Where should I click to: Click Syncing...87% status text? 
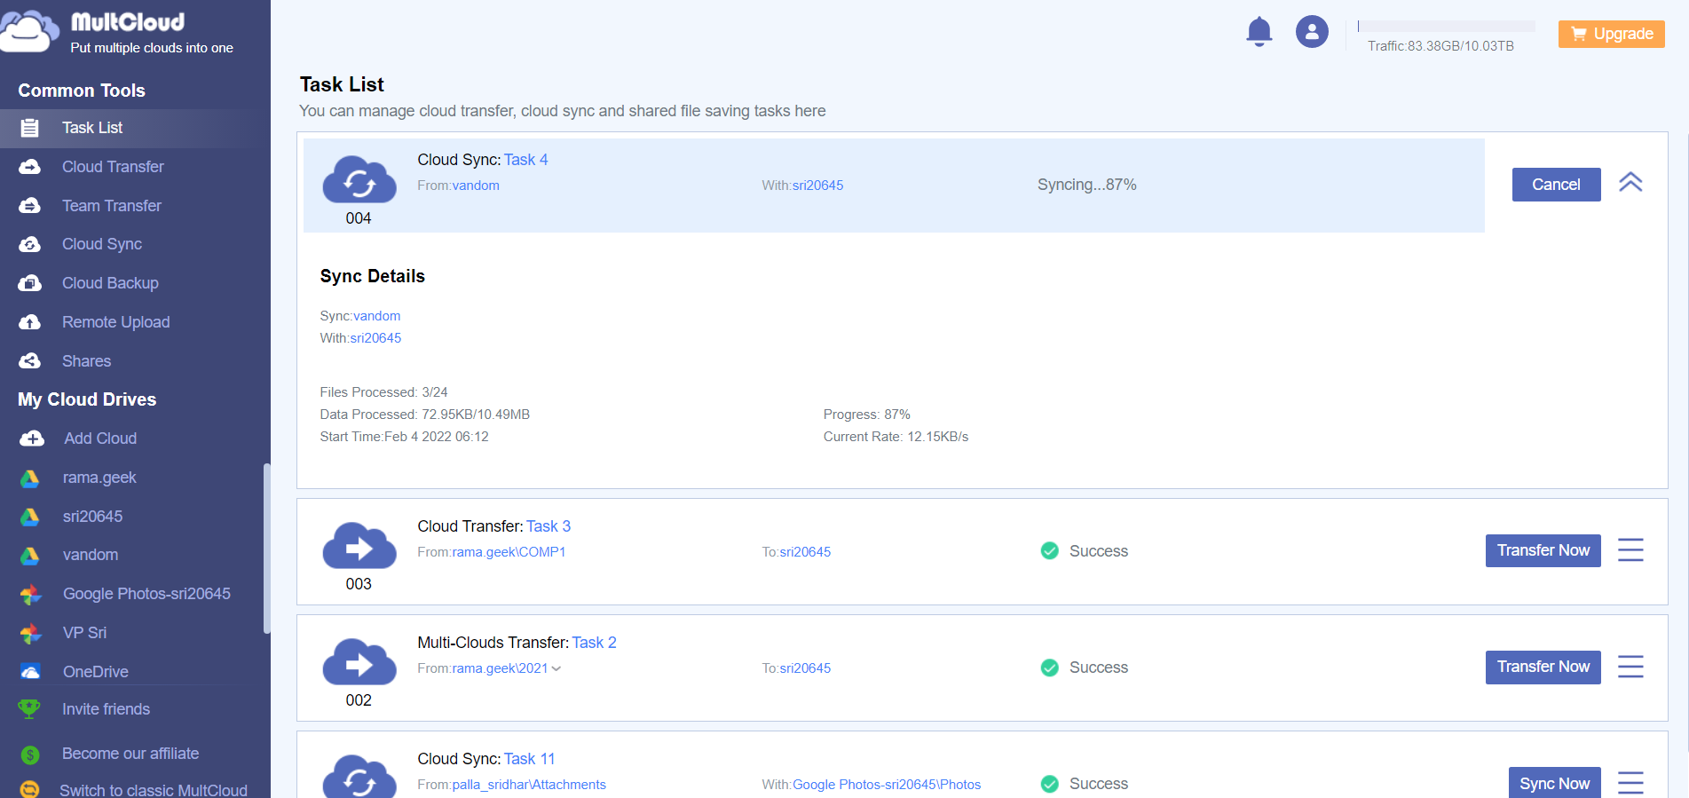coord(1087,185)
